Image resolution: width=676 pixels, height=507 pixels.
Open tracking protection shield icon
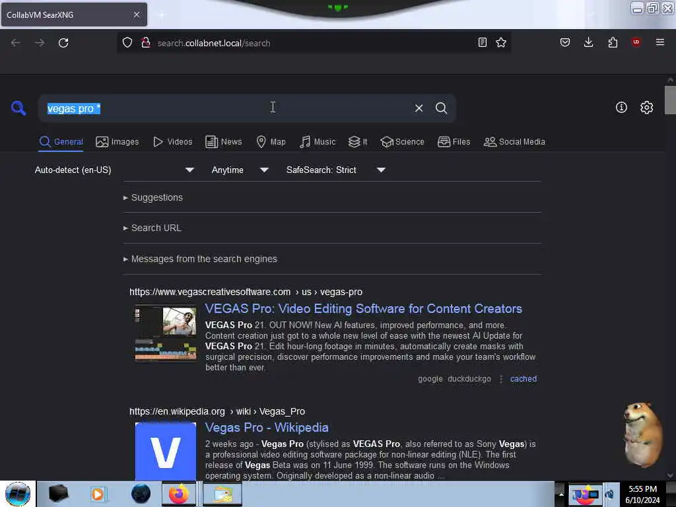127,42
